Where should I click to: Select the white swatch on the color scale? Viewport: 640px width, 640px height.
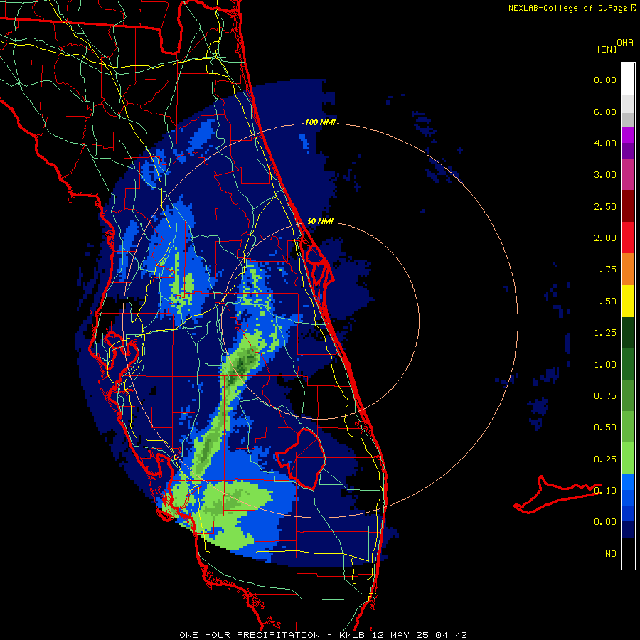pos(628,80)
